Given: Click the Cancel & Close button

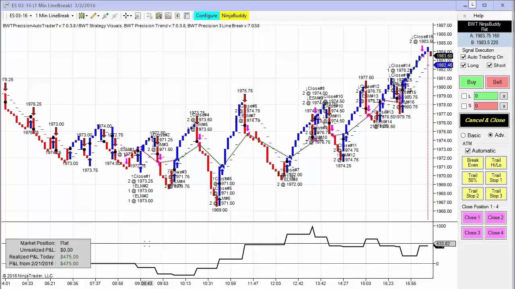Looking at the screenshot, I should tap(485, 120).
